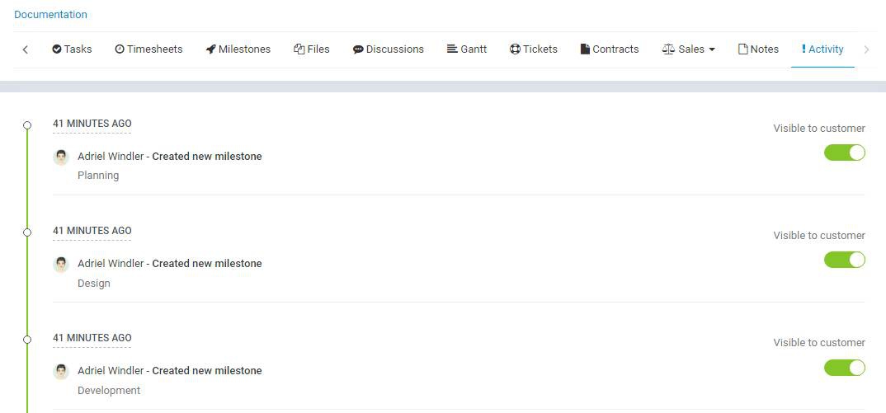Switch to the Notes tab
Screen dimensions: 886x413
(758, 49)
